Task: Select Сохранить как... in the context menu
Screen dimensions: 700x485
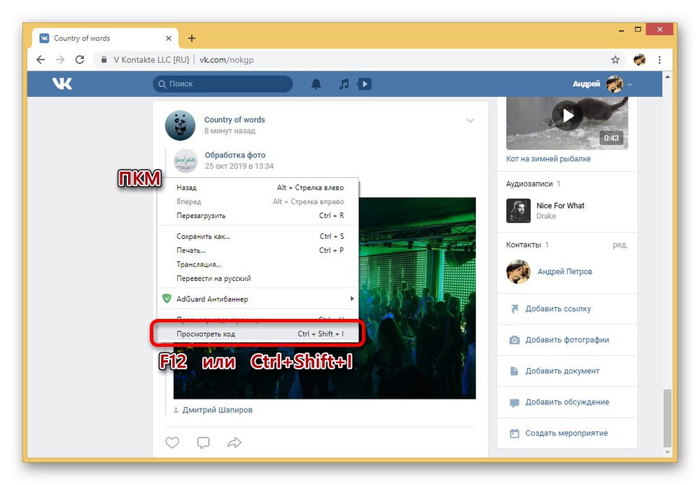Action: click(258, 236)
